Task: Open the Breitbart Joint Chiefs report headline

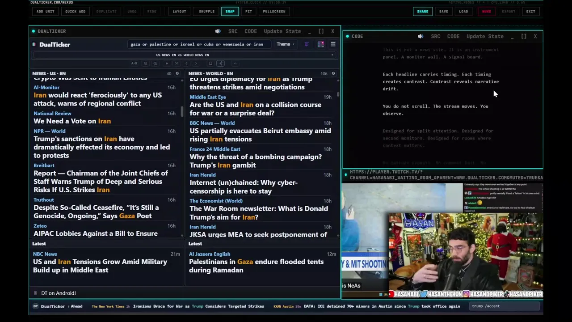Action: (x=101, y=182)
